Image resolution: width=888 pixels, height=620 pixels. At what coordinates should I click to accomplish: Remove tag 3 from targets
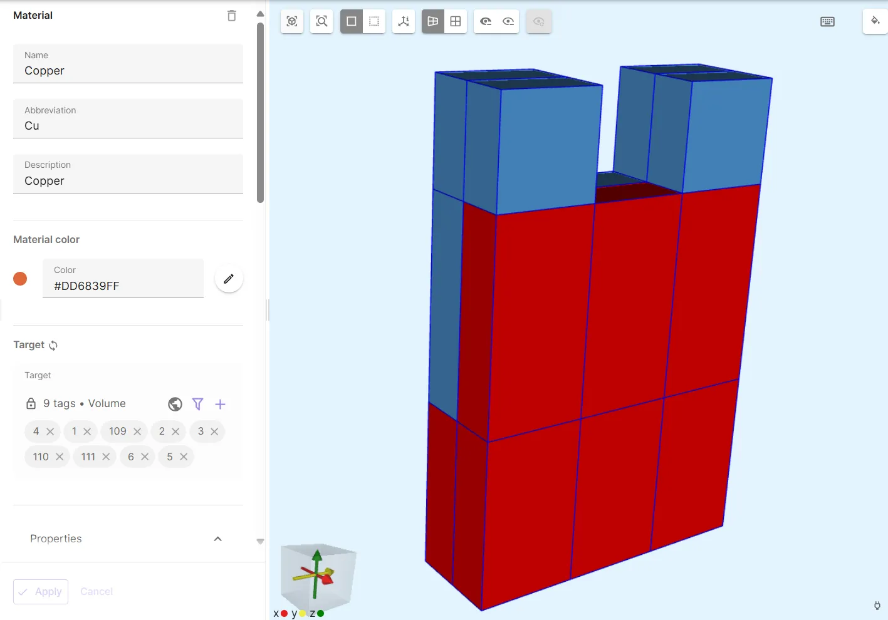(214, 431)
